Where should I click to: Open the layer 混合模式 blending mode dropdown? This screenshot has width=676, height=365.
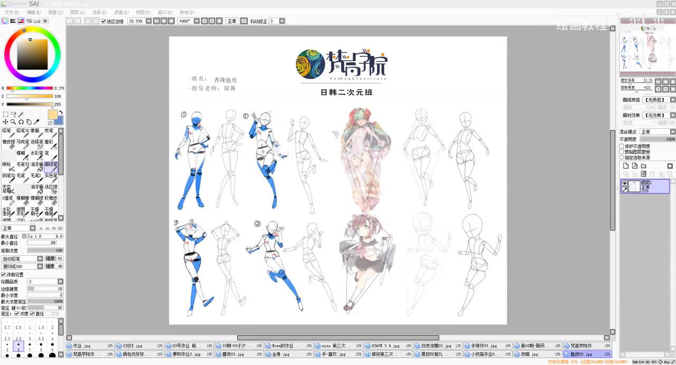673,132
